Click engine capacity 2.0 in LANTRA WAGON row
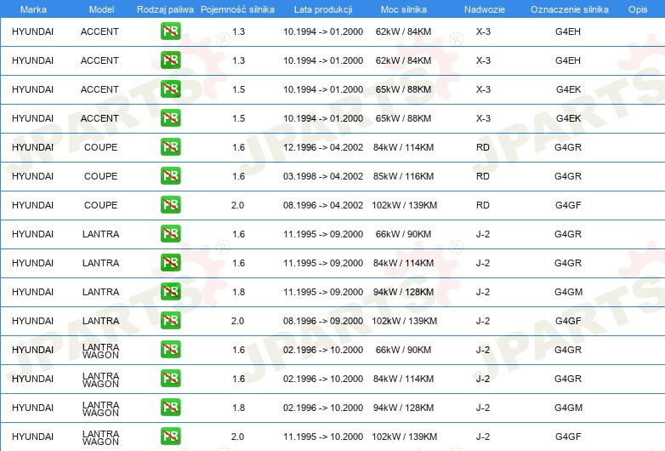This screenshot has width=665, height=451. [237, 437]
